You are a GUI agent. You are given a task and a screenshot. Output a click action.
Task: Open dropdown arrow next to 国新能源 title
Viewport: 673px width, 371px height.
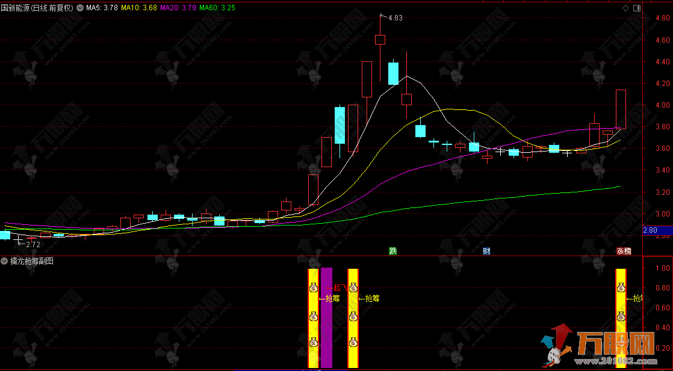pos(81,8)
